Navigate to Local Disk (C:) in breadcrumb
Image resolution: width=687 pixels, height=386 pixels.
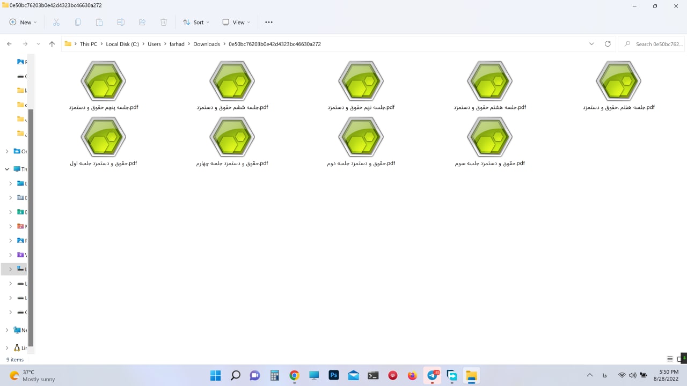(122, 44)
